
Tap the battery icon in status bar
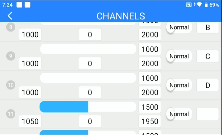coord(206,5)
